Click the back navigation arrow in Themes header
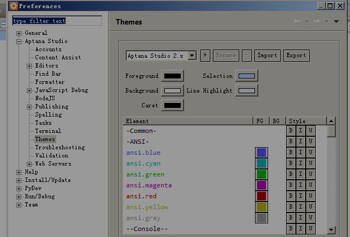Image resolution: width=350 pixels, height=237 pixels. click(x=297, y=21)
